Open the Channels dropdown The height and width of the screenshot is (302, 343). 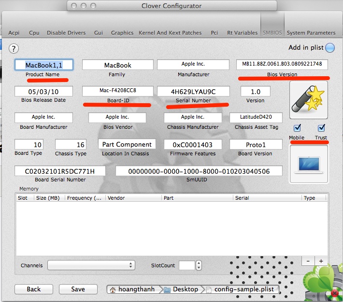coord(91,265)
